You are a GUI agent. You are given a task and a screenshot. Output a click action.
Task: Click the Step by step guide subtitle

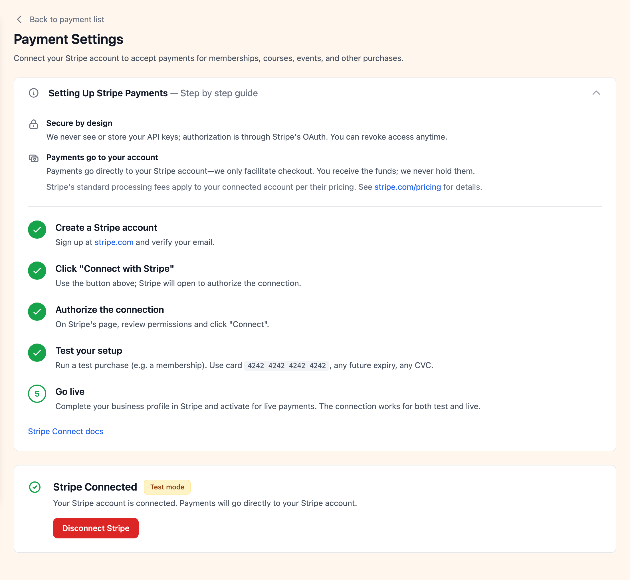[219, 93]
